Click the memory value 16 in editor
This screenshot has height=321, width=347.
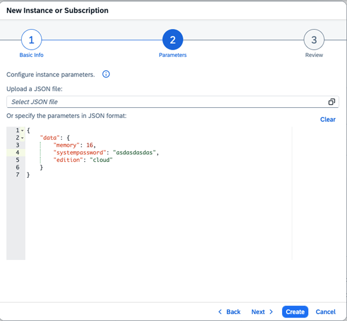click(89, 145)
